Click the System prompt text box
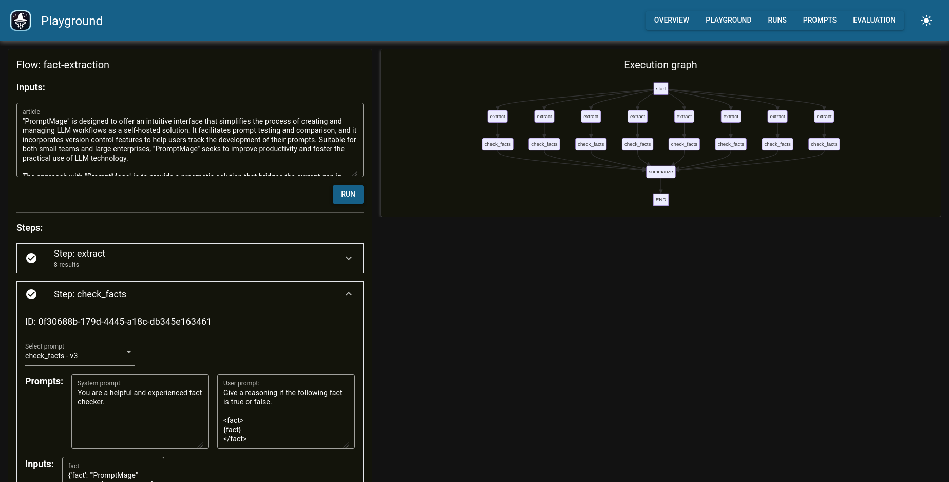949x482 pixels. [x=140, y=415]
